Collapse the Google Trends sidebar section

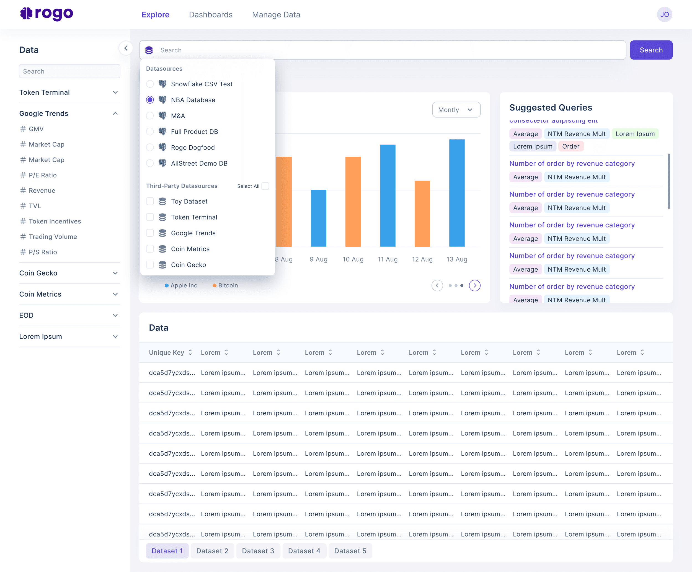[115, 113]
